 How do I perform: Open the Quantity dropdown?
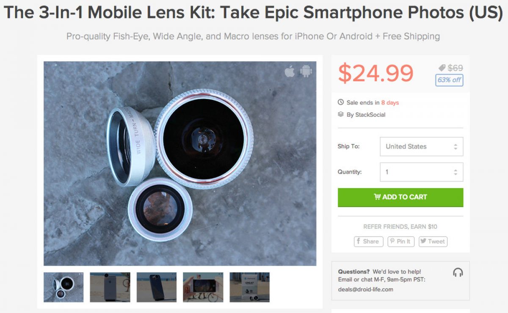coord(421,172)
